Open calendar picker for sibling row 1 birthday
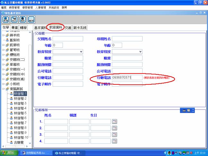This screenshot has width=208, height=156. point(115,122)
